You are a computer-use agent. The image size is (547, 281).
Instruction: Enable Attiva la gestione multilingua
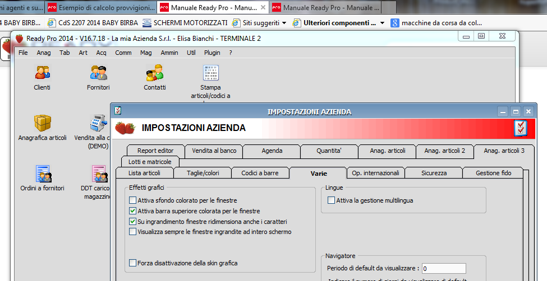pyautogui.click(x=332, y=200)
